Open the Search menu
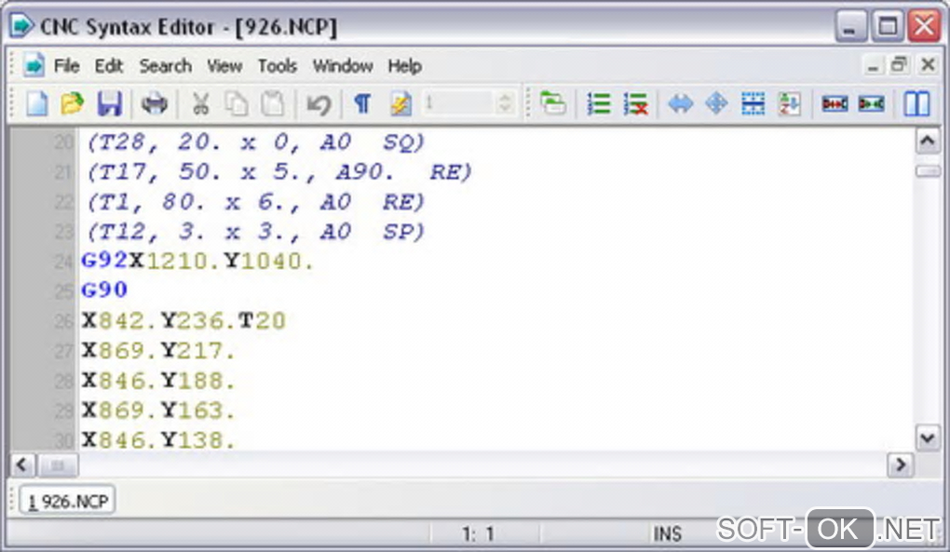The height and width of the screenshot is (552, 950). (166, 65)
